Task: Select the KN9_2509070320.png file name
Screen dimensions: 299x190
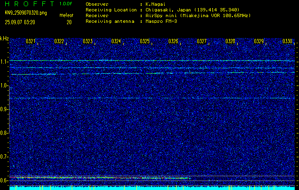Action: [26, 13]
